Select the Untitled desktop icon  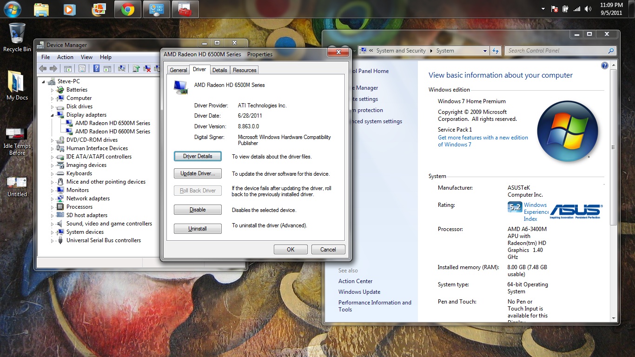click(x=17, y=186)
